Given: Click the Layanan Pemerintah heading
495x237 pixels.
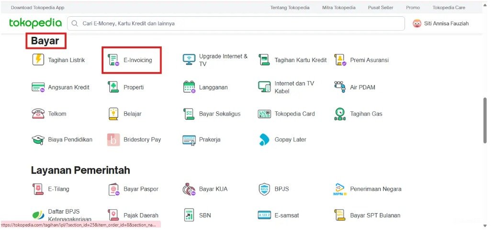Looking at the screenshot, I should 80,170.
